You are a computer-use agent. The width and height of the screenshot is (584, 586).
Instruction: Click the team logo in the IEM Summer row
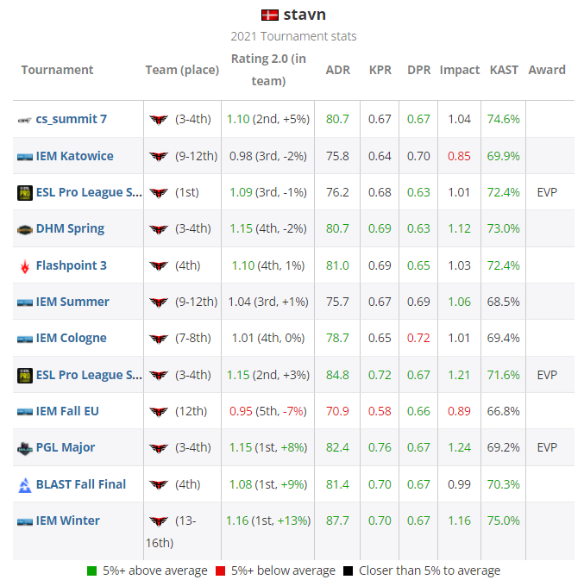pos(159,302)
